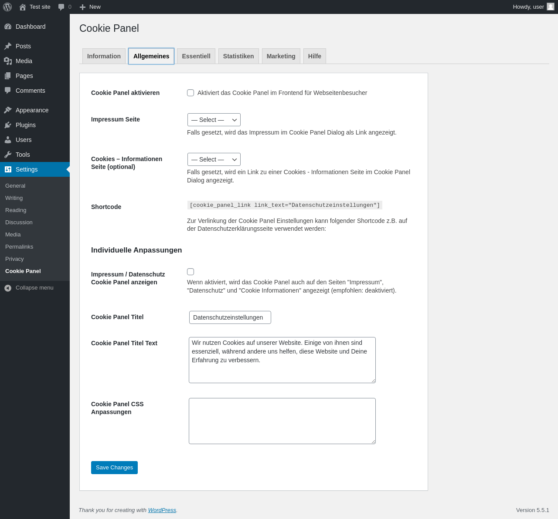Open the Impressum Seite select dropdown
The image size is (558, 519).
pos(214,120)
